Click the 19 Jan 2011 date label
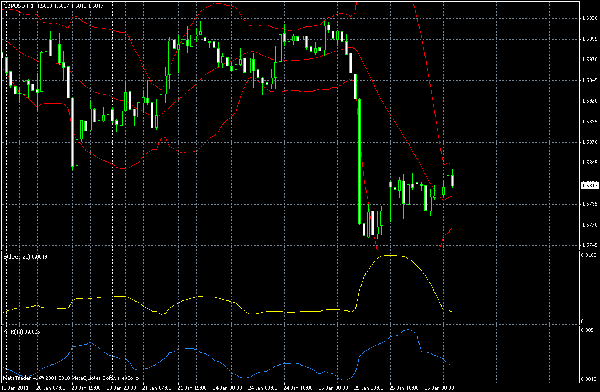 tap(15, 388)
